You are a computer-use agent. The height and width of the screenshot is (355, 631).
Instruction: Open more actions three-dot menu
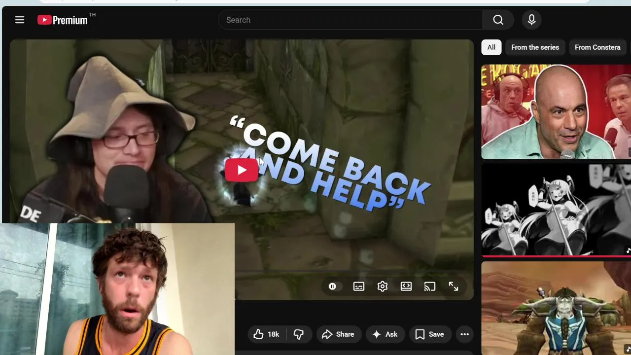pos(464,334)
